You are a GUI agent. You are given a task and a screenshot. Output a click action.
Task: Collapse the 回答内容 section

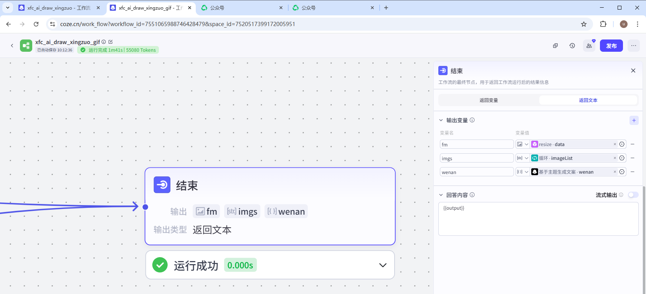click(441, 195)
